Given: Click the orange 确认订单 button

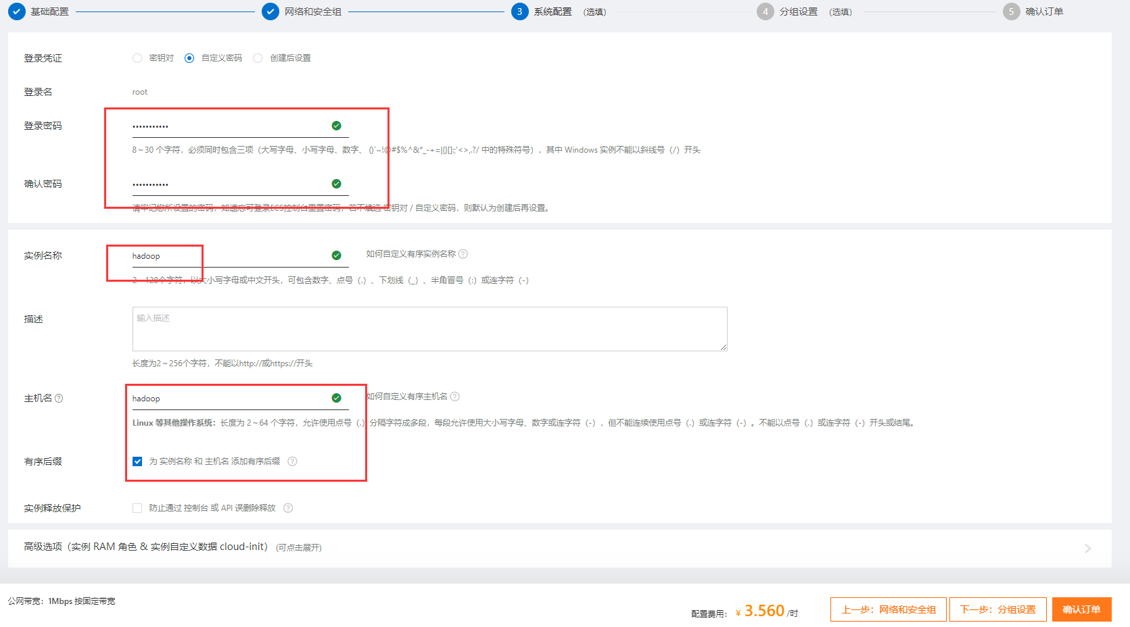Looking at the screenshot, I should click(x=1081, y=609).
